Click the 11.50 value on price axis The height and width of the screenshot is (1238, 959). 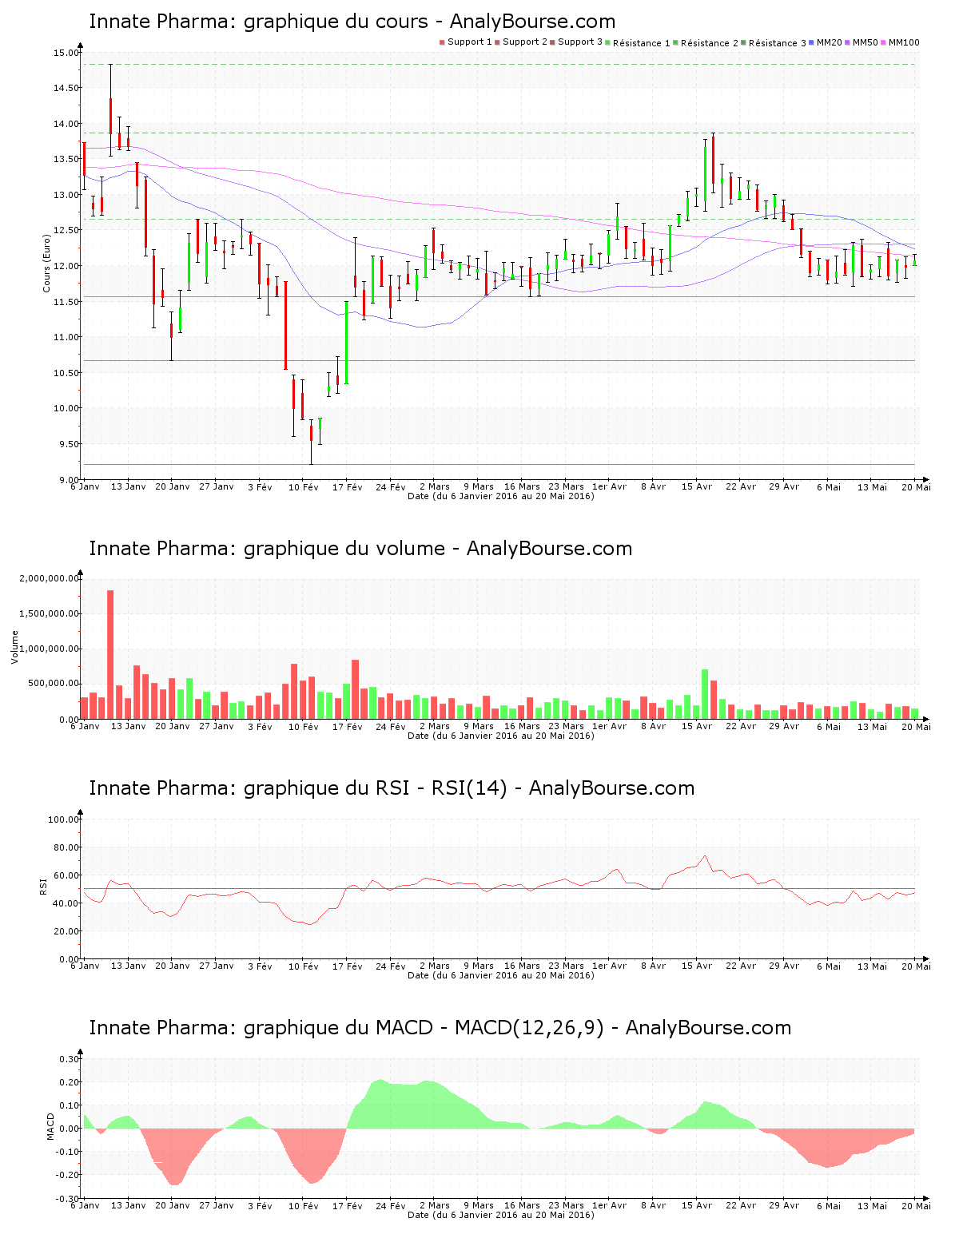66,302
